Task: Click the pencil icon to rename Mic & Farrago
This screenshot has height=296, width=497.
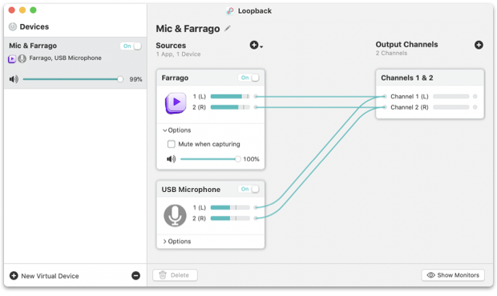Action: click(x=228, y=29)
